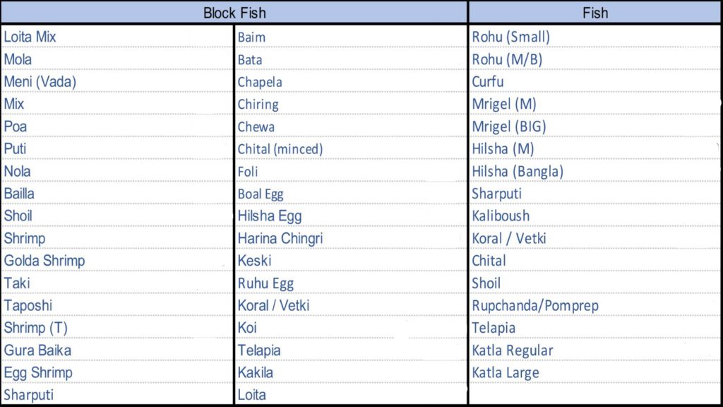Click the Hilsha (Bangla) entry
The height and width of the screenshot is (407, 723).
(x=594, y=171)
